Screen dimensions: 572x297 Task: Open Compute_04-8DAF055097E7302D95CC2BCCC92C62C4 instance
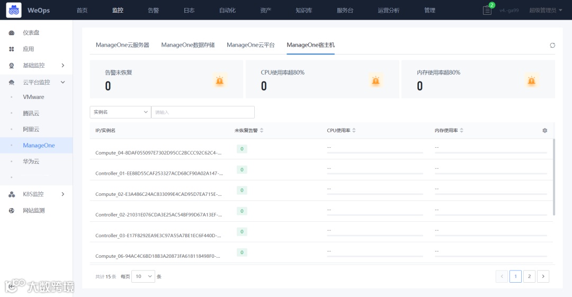[158, 153]
